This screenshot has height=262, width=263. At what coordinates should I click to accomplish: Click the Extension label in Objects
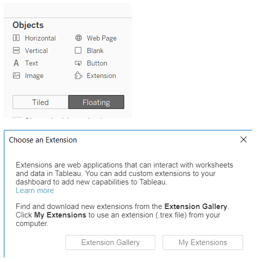point(101,76)
